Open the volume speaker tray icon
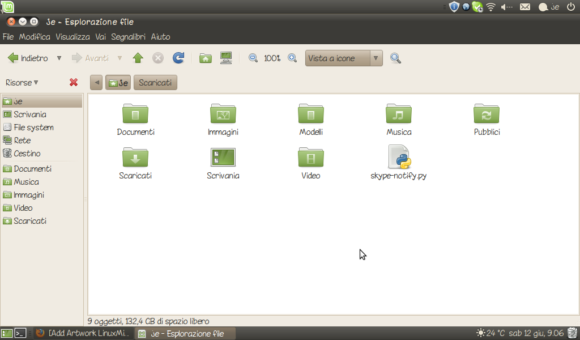Image resolution: width=580 pixels, height=340 pixels. [x=506, y=7]
